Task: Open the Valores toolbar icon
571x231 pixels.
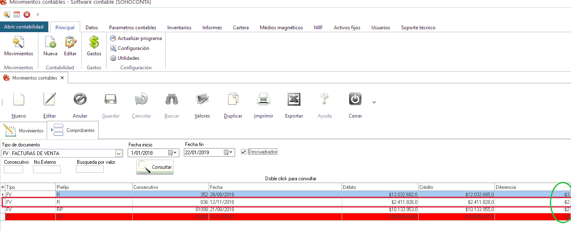Action: [202, 99]
